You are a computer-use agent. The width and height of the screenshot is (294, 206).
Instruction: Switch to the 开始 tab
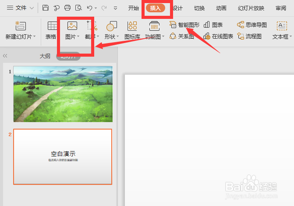pyautogui.click(x=134, y=8)
